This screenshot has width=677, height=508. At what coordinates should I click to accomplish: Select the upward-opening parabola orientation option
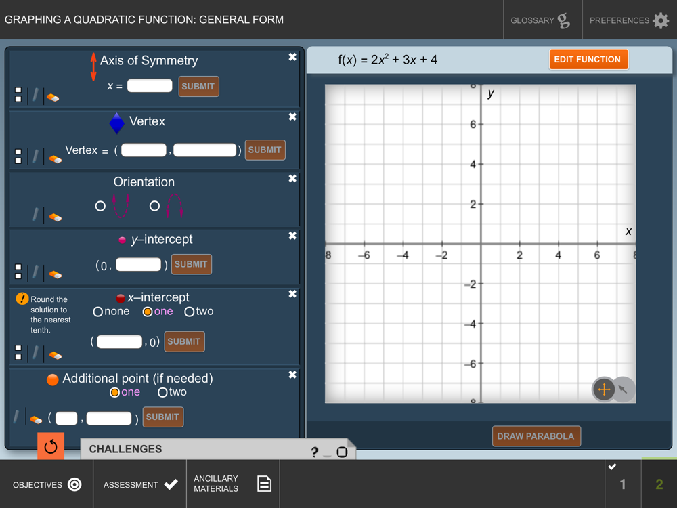pos(100,206)
